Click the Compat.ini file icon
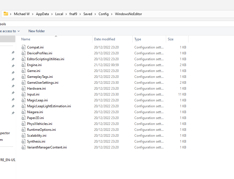The image size is (234, 179). coord(23,47)
